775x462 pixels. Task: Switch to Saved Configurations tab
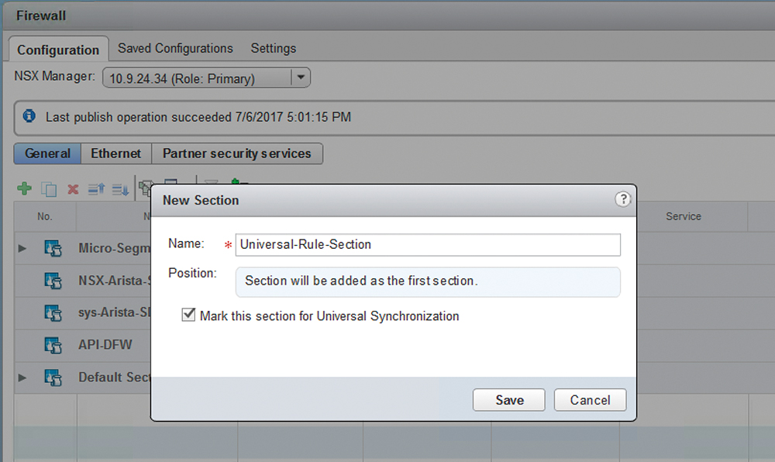click(175, 48)
